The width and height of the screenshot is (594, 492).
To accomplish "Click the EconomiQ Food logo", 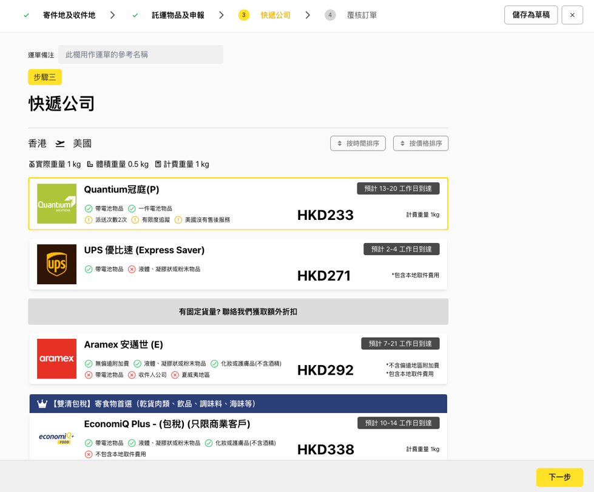I will coord(56,438).
